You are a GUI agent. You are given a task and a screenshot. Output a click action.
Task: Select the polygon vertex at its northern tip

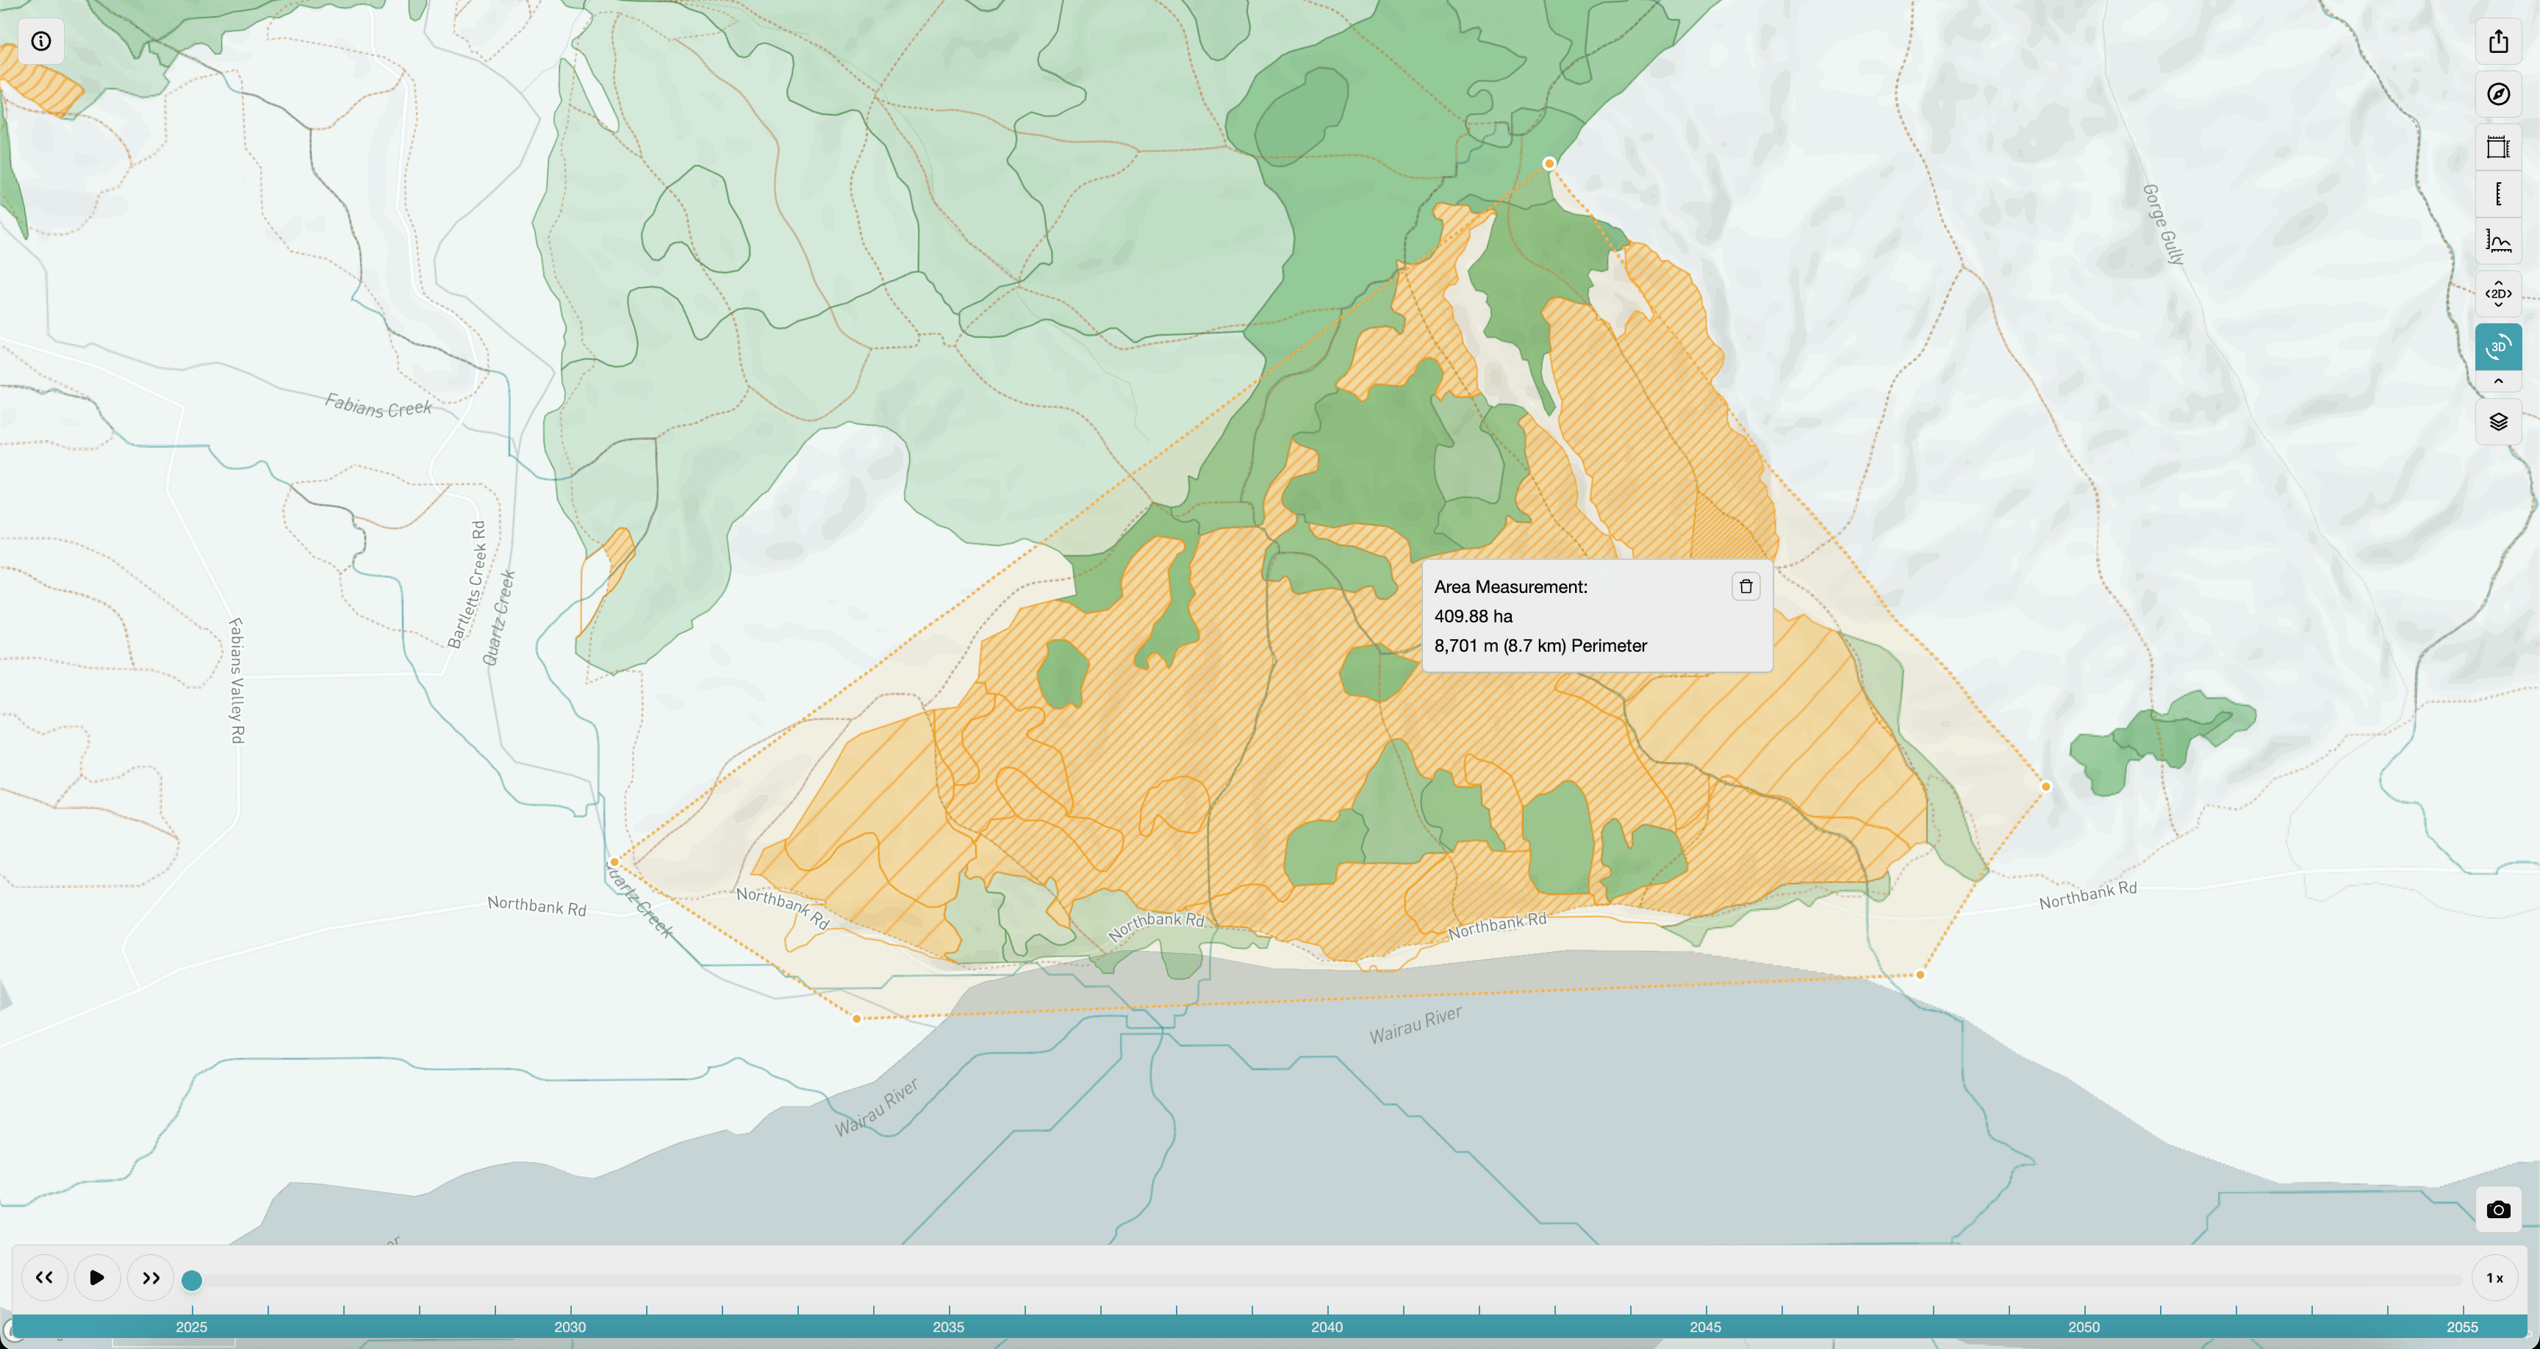(x=1549, y=164)
